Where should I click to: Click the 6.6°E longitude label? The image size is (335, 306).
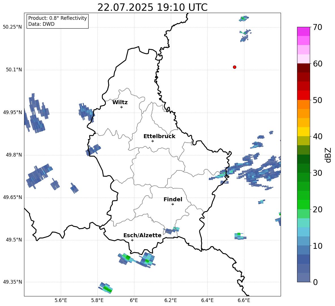pos(244,300)
